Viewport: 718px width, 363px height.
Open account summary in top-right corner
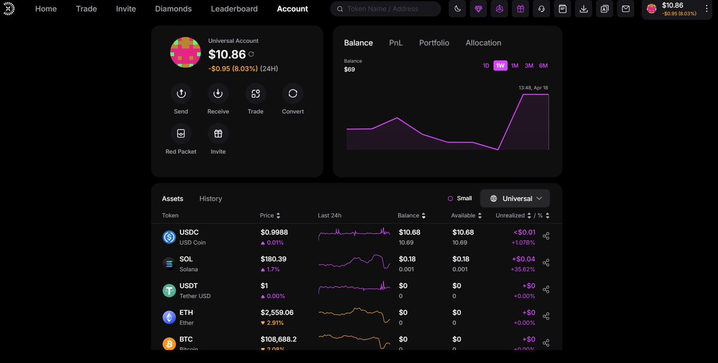(677, 9)
